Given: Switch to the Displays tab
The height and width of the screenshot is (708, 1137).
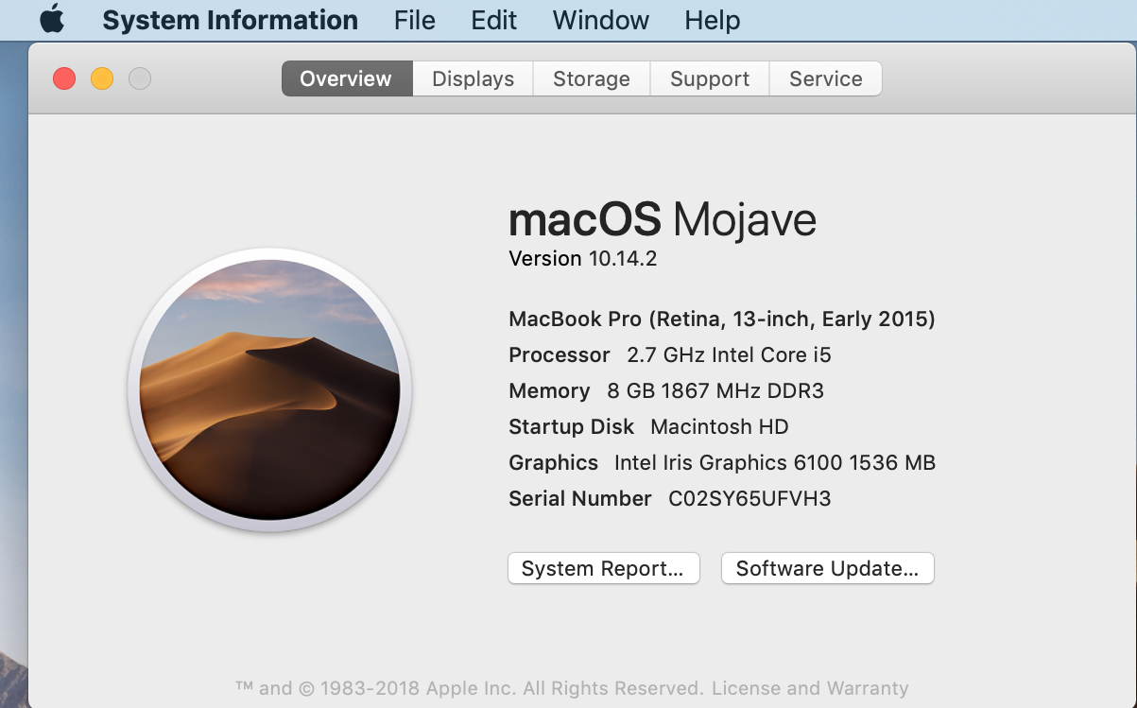Looking at the screenshot, I should (x=474, y=79).
